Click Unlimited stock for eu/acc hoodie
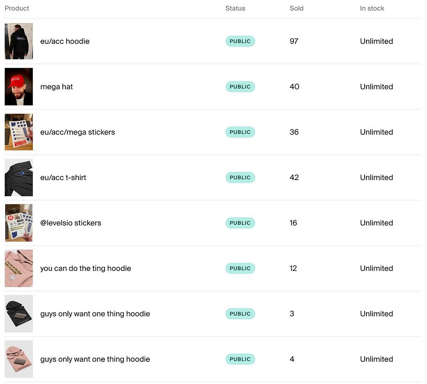Screen dimensions: 427x384 pyautogui.click(x=376, y=41)
